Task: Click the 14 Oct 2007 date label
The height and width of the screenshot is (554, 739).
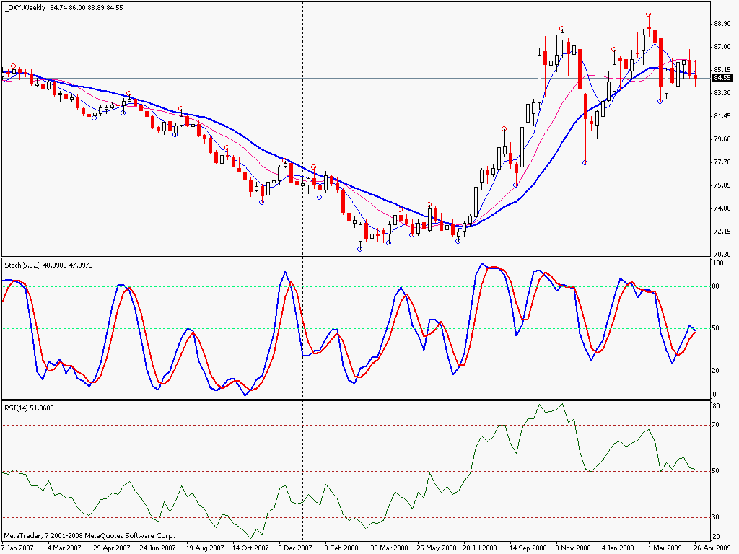Action: [250, 548]
